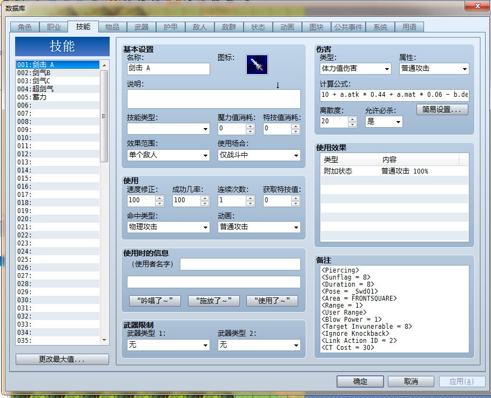
Task: Expand the 命中类型 dropdown showing 物理攻击
Action: tap(169, 227)
